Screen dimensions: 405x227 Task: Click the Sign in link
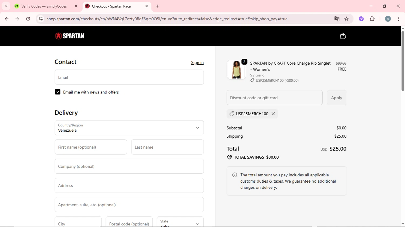point(197,62)
